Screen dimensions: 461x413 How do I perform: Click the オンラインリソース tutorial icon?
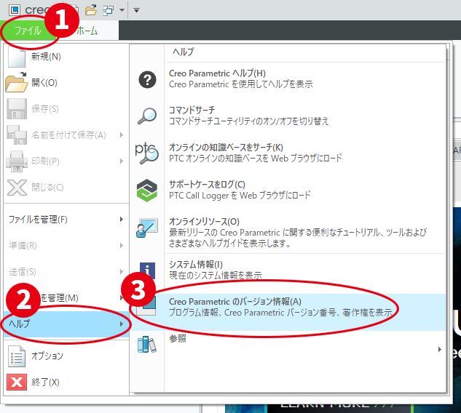pos(147,228)
